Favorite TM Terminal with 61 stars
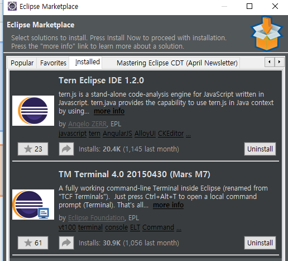This screenshot has width=288, height=261. (x=33, y=243)
